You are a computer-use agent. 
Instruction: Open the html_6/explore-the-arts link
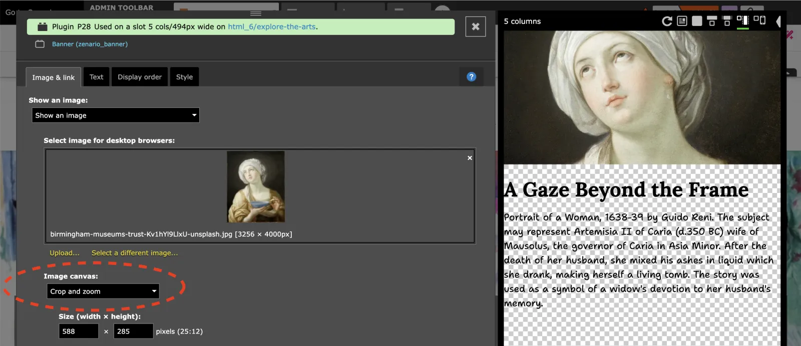pyautogui.click(x=272, y=27)
